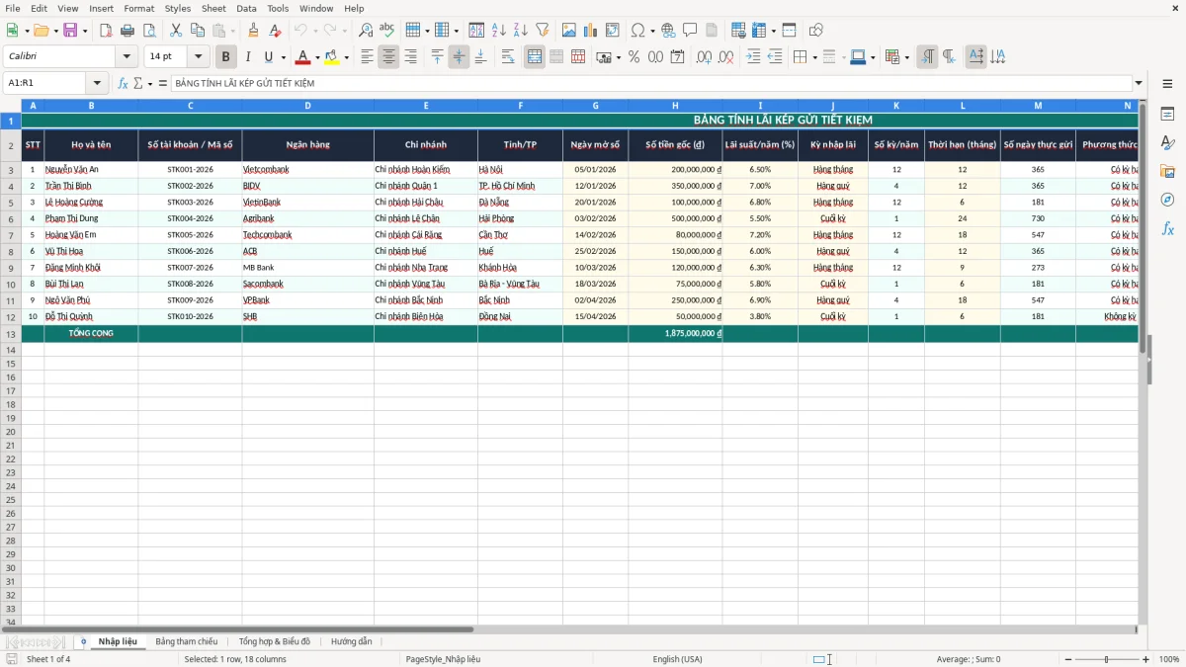
Task: Open the Borders dropdown arrow
Action: point(814,57)
